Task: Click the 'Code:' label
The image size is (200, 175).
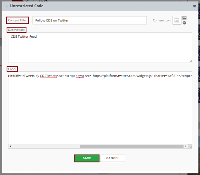Action: click(12, 69)
